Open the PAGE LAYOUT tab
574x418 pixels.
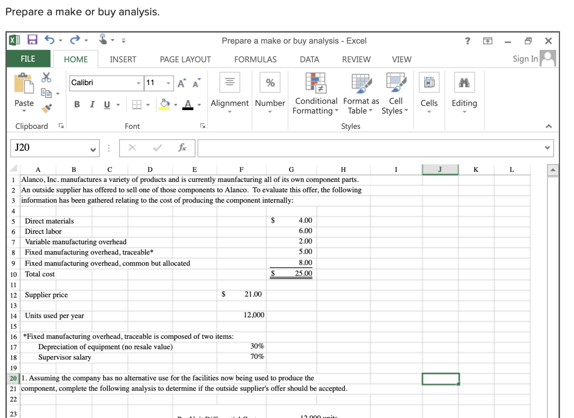coord(185,59)
